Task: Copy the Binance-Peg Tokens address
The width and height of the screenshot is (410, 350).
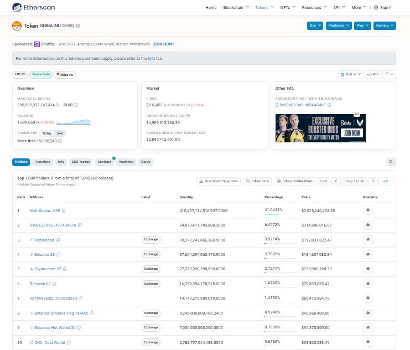Action: (x=91, y=313)
